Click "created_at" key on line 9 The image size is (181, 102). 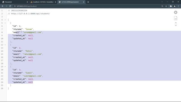19,35
